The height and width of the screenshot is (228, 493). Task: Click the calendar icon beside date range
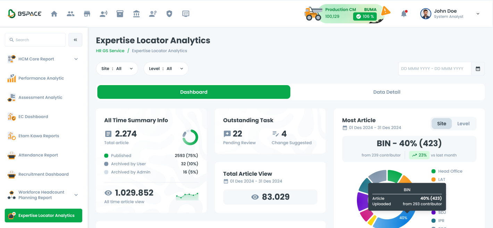[478, 69]
